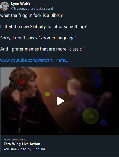The height and width of the screenshot is (157, 119).
Task: Open Lyca Wuffs' profile avatar
Action: pos(4,6)
